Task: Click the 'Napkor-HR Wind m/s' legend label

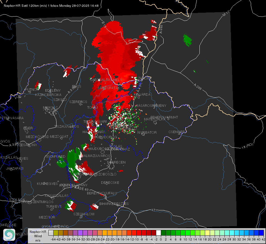Action: 38,236
